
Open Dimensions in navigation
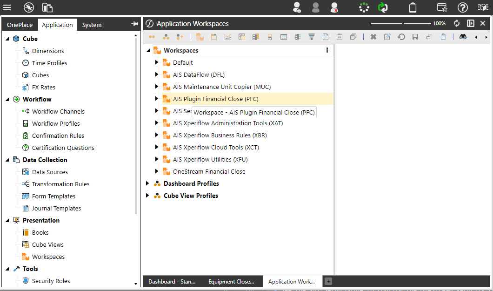pos(48,51)
